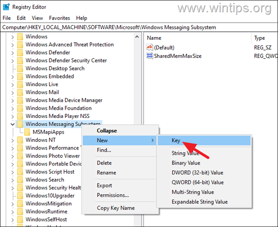Choose Copy Key Name in context menu

(x=119, y=208)
